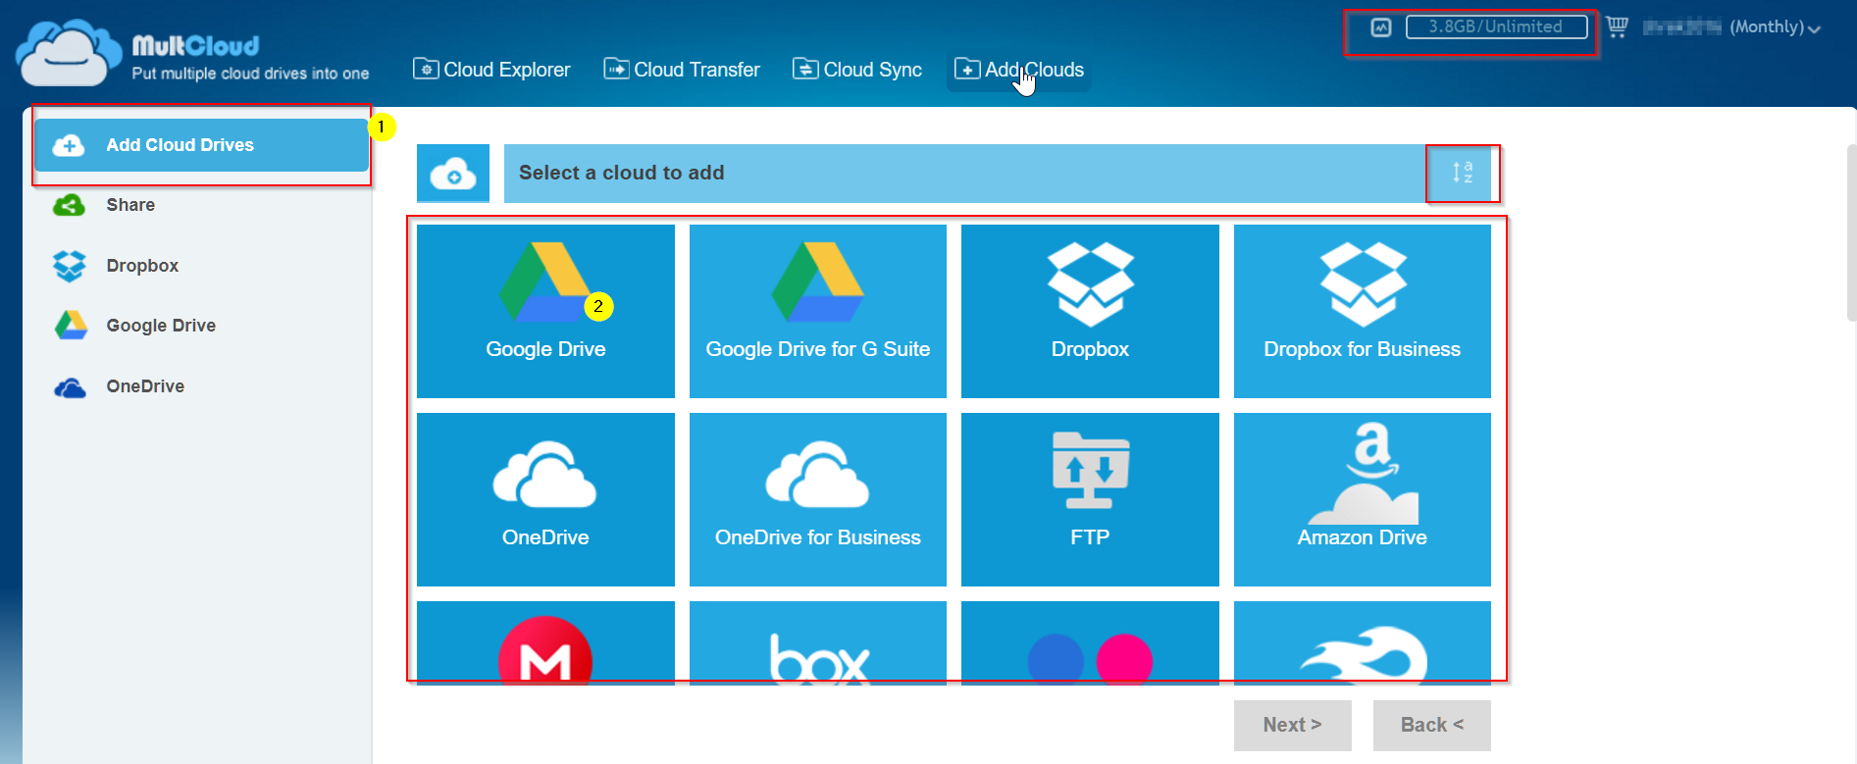Click the Cloud Sync tab icon
The width and height of the screenshot is (1857, 764).
[x=805, y=69]
